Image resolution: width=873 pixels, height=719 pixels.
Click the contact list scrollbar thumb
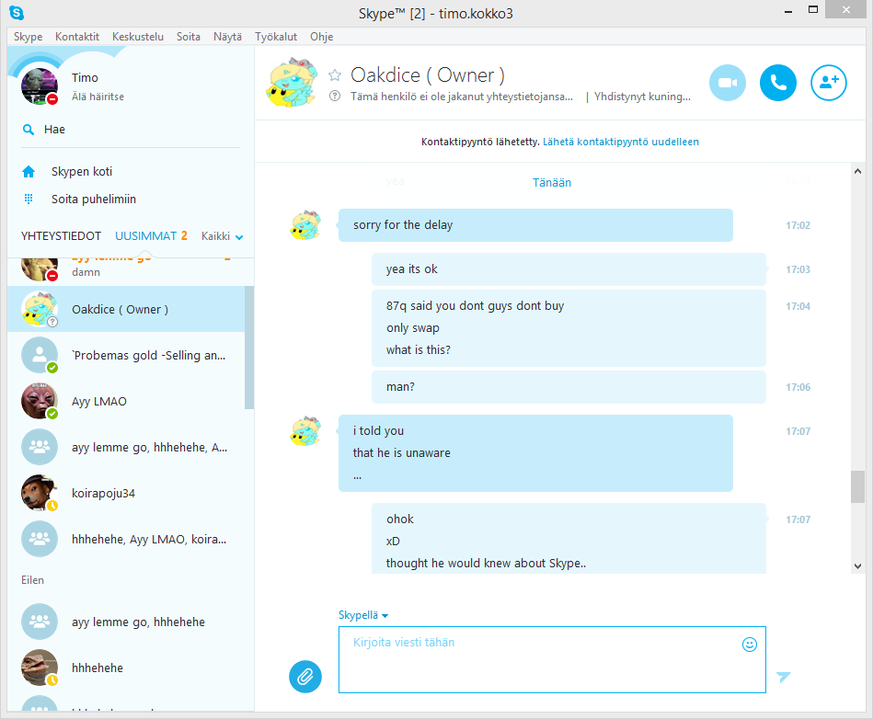coord(249,348)
